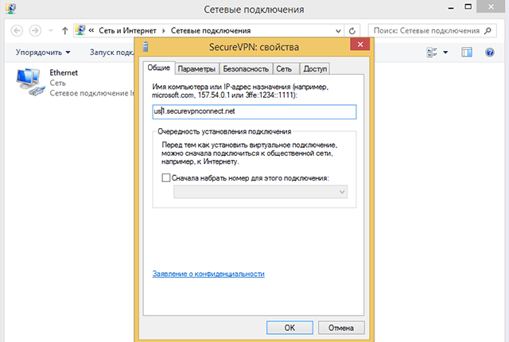This screenshot has height=342, width=509.
Task: Close the SecureVPN properties dialog
Action: tap(360, 45)
